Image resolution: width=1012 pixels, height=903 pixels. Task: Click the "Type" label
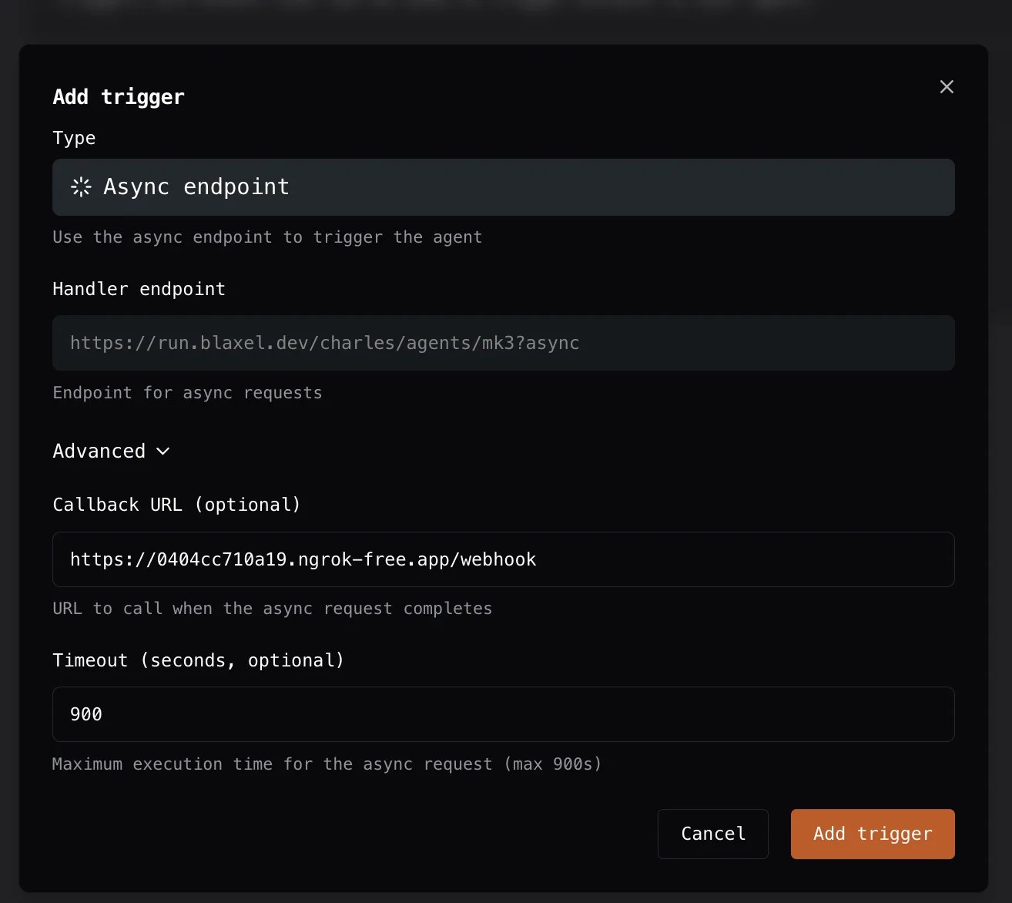pos(74,139)
